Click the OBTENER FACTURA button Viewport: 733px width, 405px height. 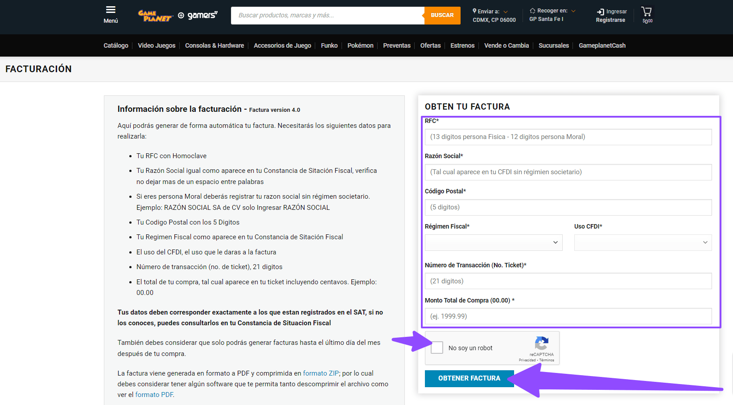coord(469,378)
